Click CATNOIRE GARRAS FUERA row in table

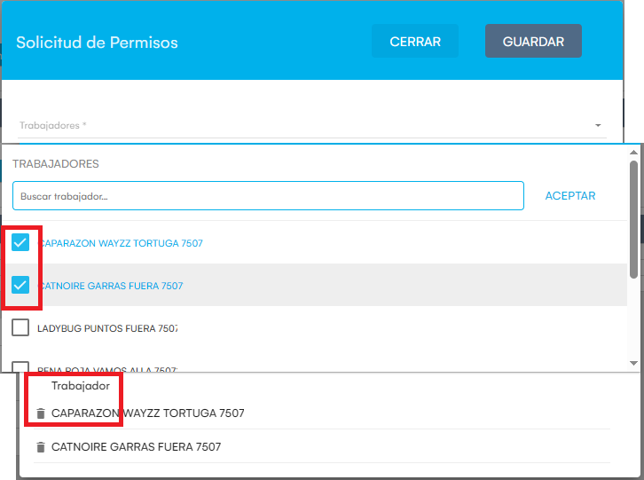pos(136,447)
